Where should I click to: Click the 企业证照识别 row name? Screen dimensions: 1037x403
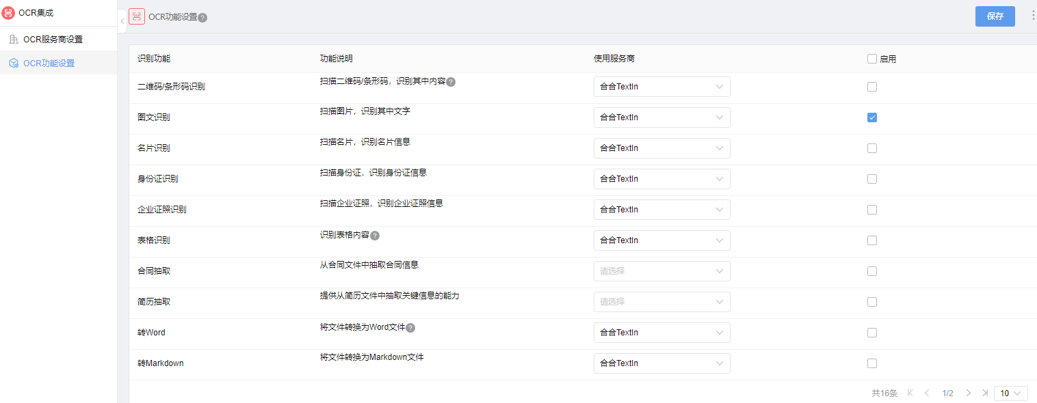pos(162,210)
